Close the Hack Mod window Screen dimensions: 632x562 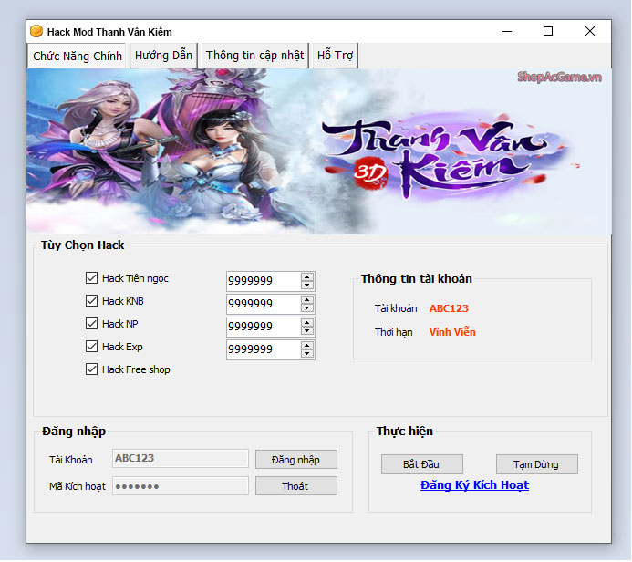(x=590, y=31)
